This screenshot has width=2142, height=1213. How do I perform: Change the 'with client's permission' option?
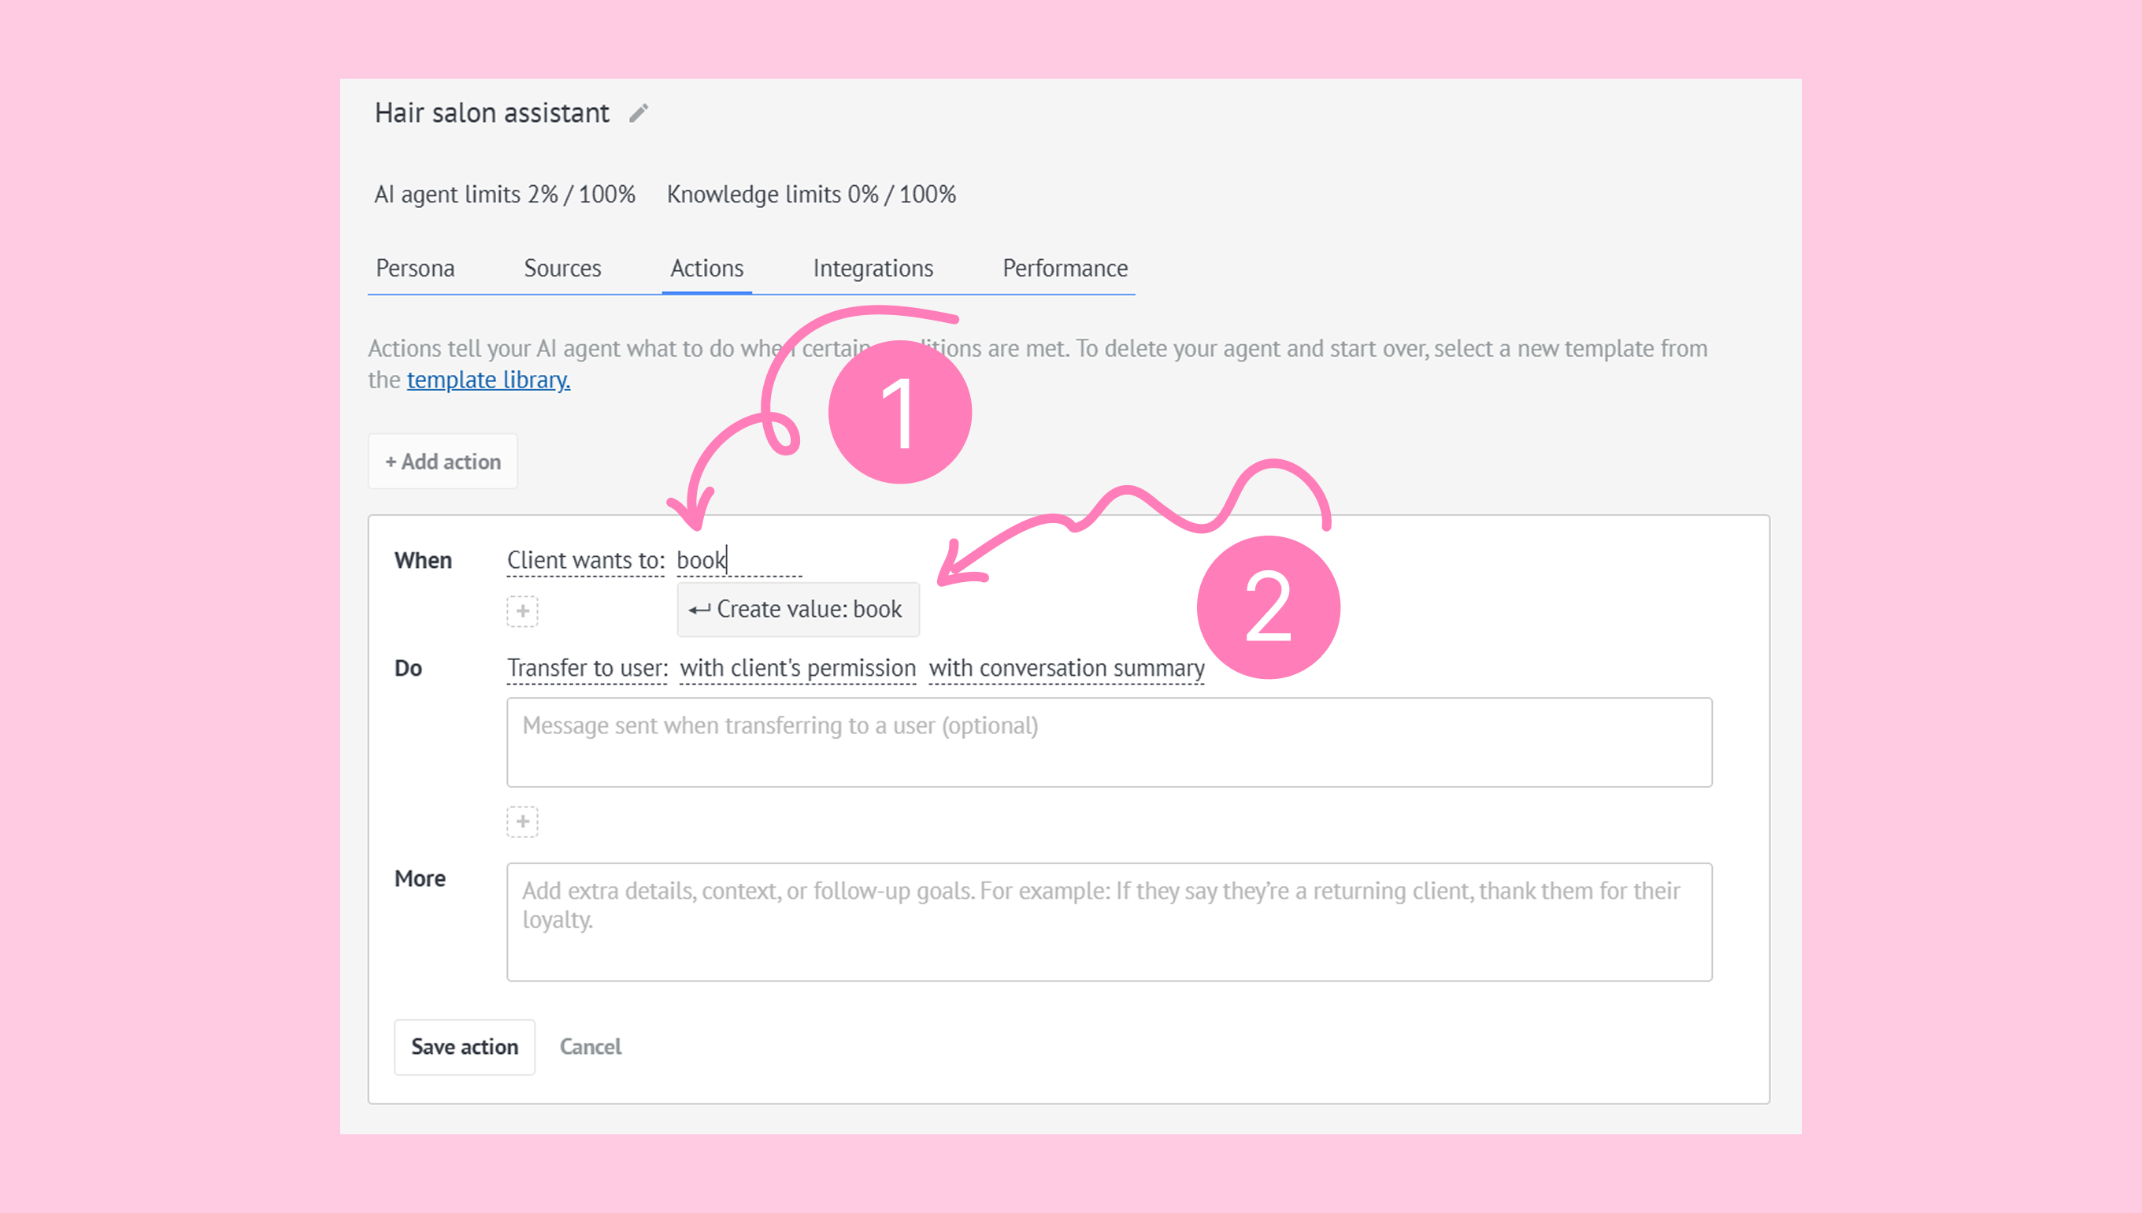click(797, 668)
